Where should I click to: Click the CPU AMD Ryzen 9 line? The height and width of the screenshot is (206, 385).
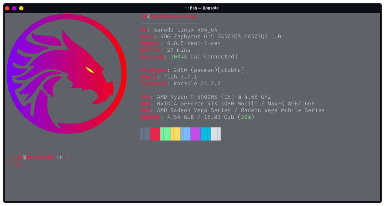point(206,97)
